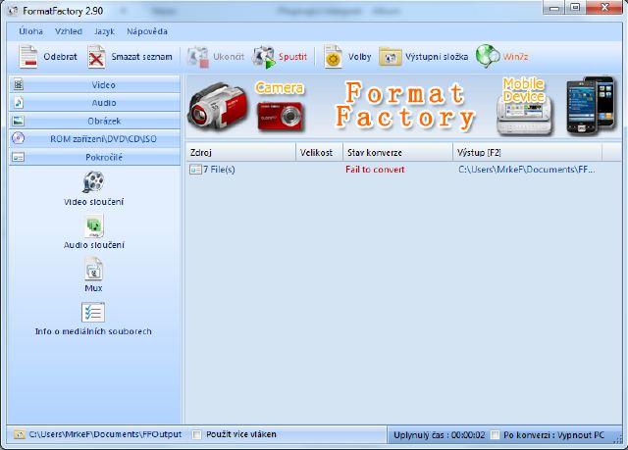Click the two smartphones image
Viewport: 628px width, 450px height.
point(591,105)
